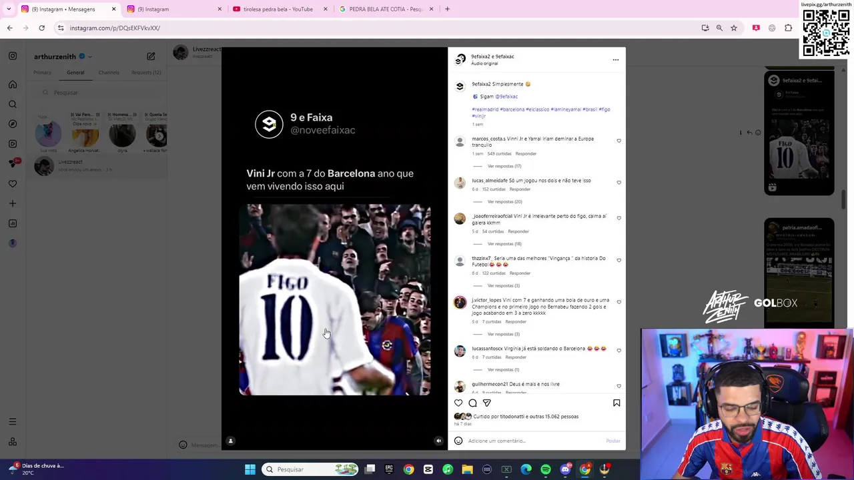This screenshot has width=854, height=480.
Task: Open the 9efaixa2 profile in post header
Action: [480, 57]
